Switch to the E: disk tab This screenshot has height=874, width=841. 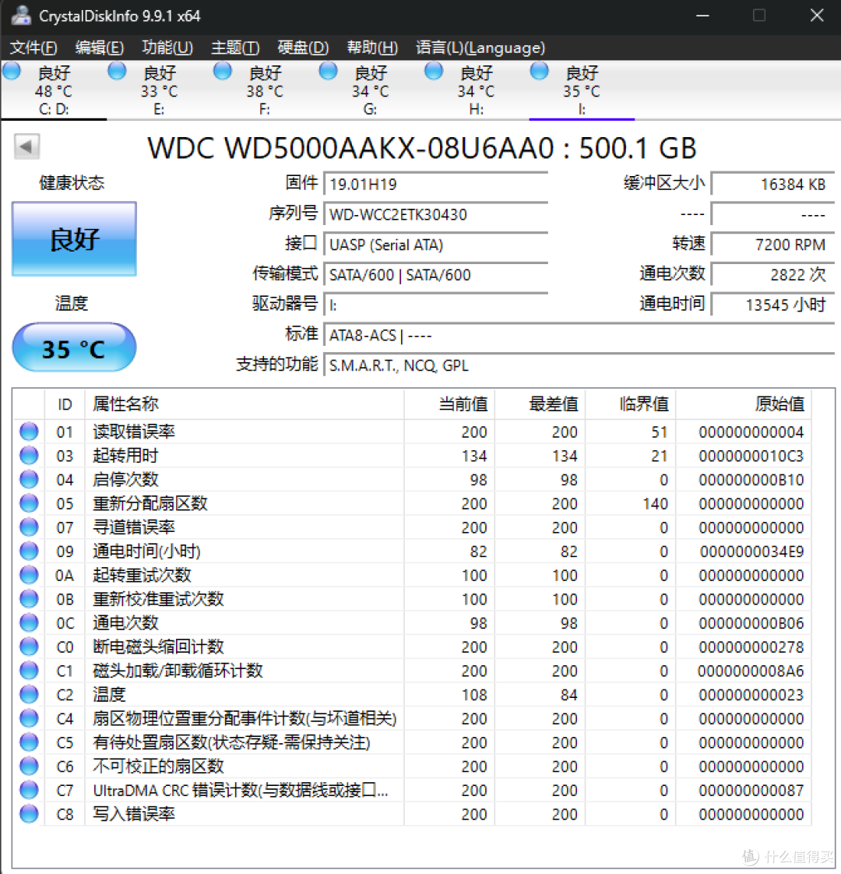pos(160,90)
